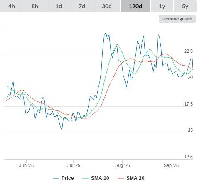Click the Aug '25 axis tick label

tap(123, 165)
